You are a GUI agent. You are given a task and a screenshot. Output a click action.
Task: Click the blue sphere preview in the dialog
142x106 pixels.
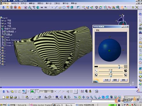(x=110, y=50)
